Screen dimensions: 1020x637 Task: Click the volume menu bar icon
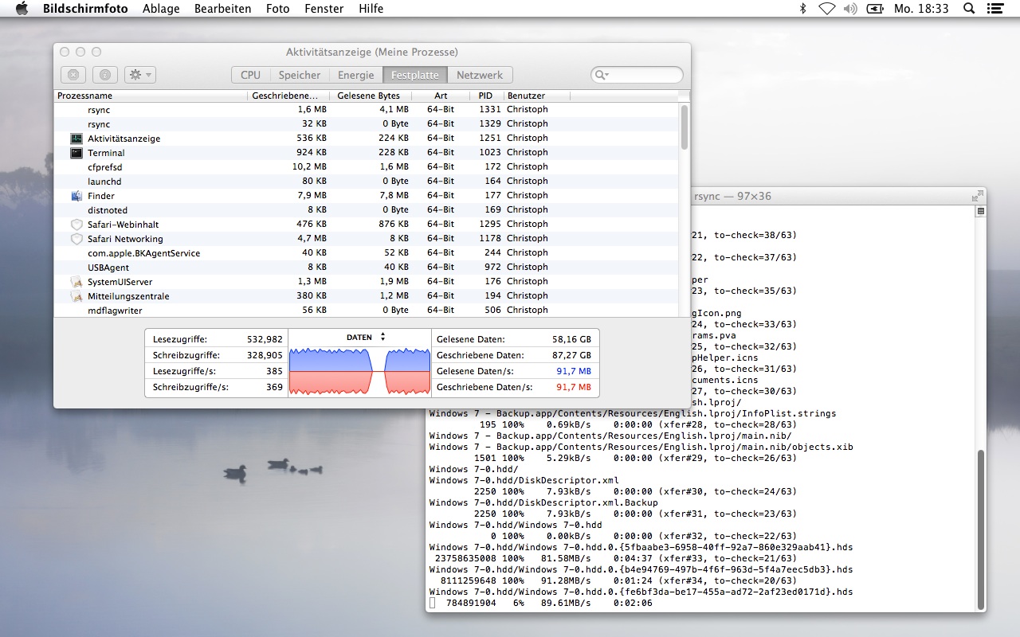pyautogui.click(x=850, y=9)
